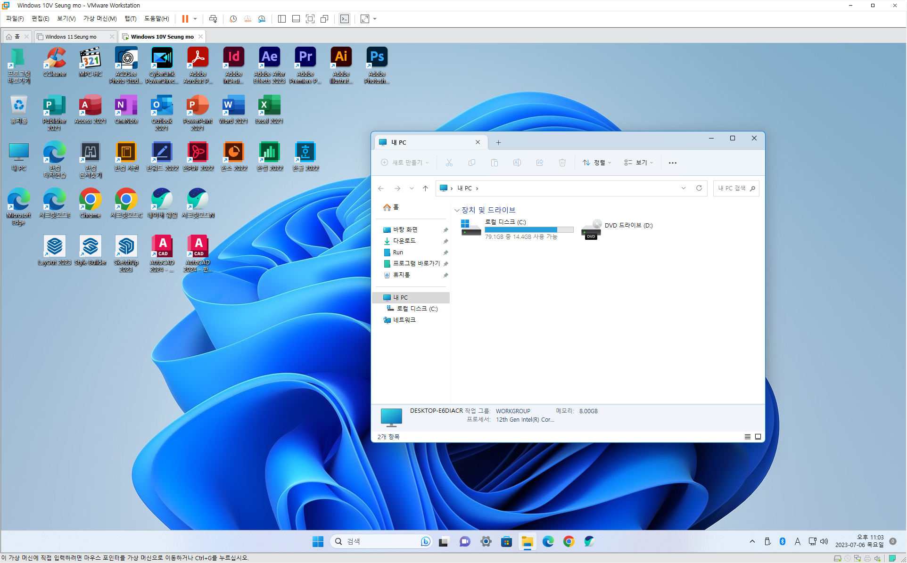Select the 다운로드 folder in navigation pane
907x563 pixels.
coord(404,241)
